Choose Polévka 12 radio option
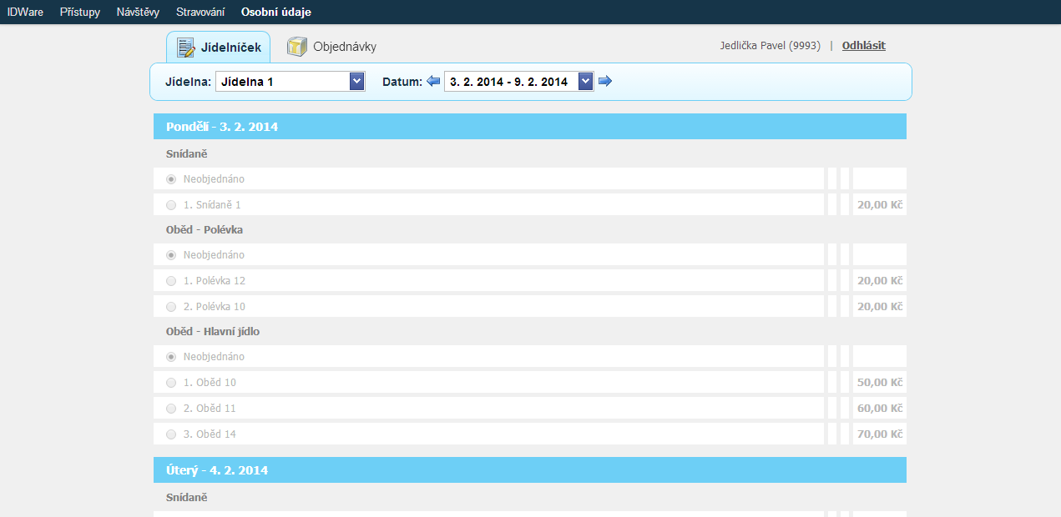 point(171,281)
